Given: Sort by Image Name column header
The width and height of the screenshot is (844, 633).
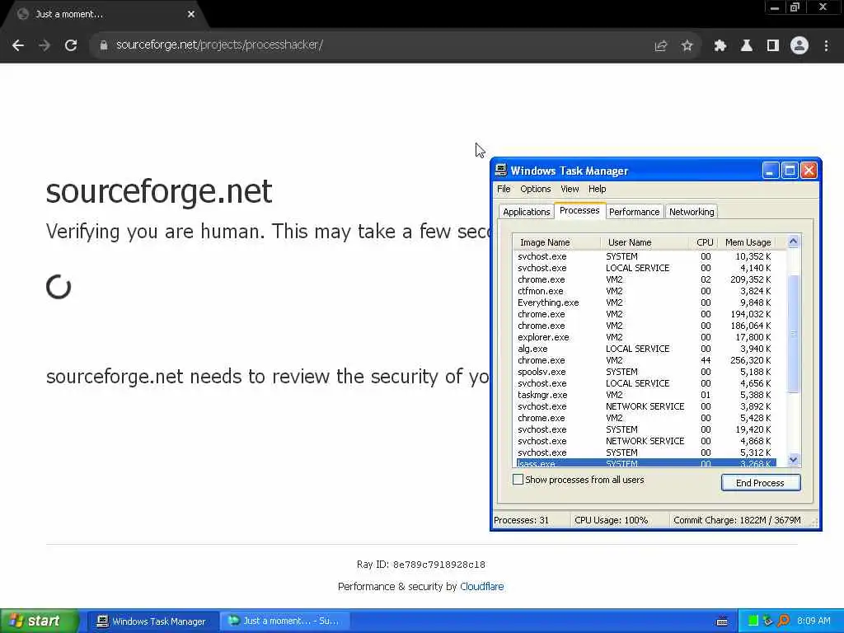Looking at the screenshot, I should [x=556, y=242].
